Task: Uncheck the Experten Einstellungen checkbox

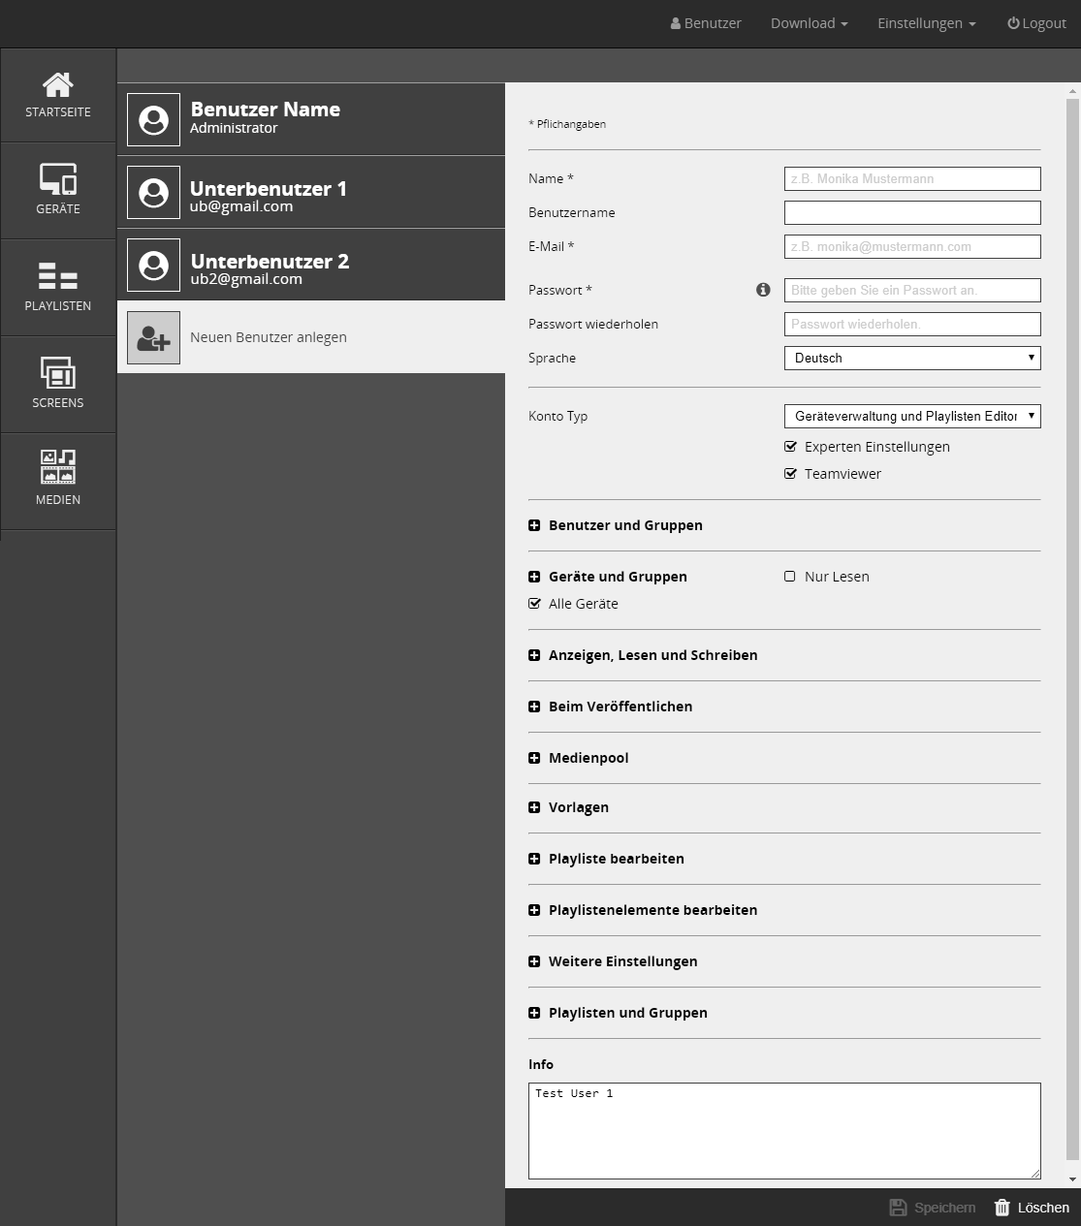Action: tap(790, 447)
